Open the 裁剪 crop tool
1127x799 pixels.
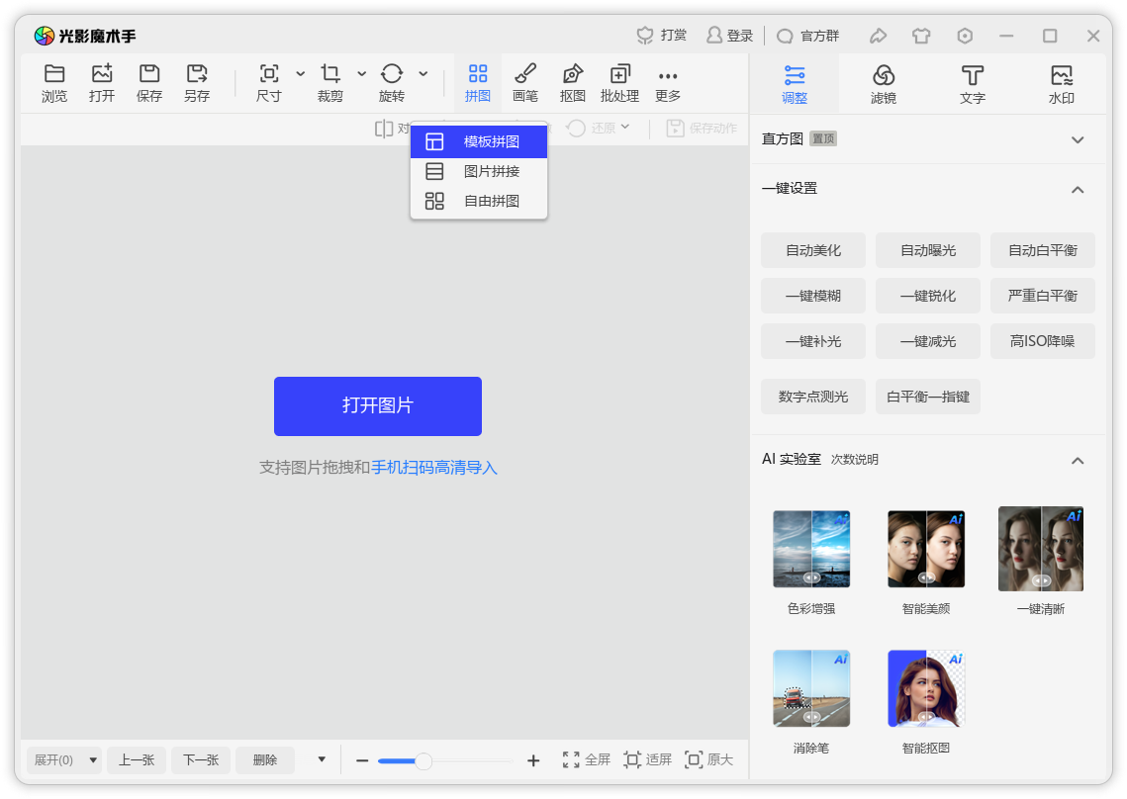click(x=329, y=83)
